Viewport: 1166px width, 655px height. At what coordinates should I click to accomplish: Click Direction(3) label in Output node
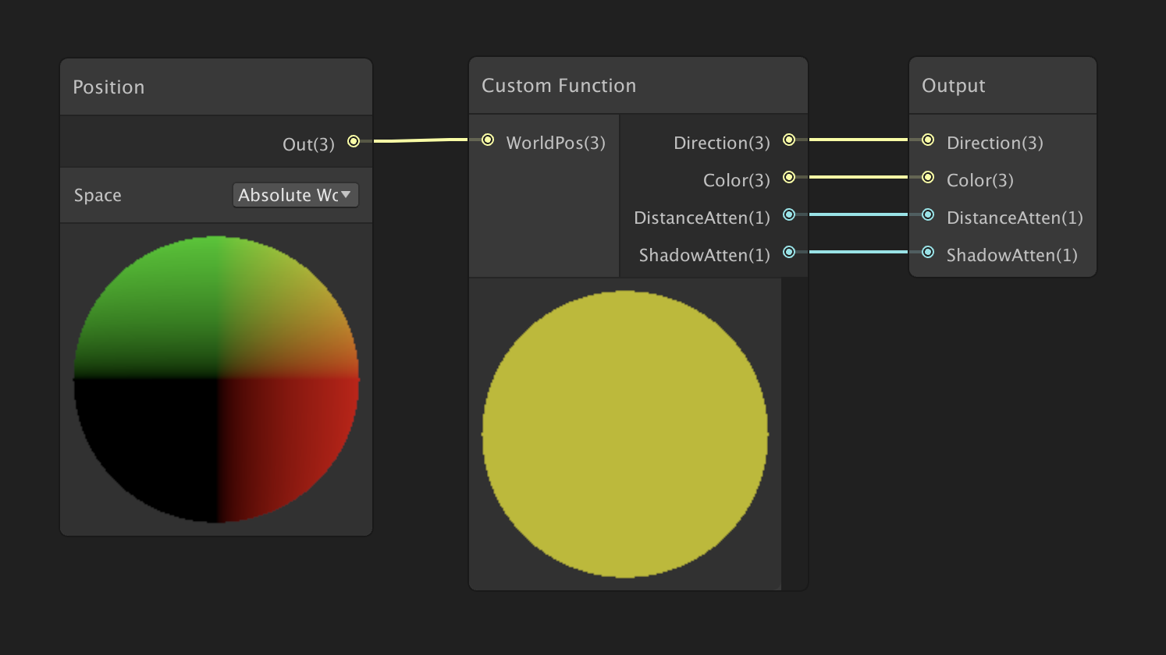[995, 143]
